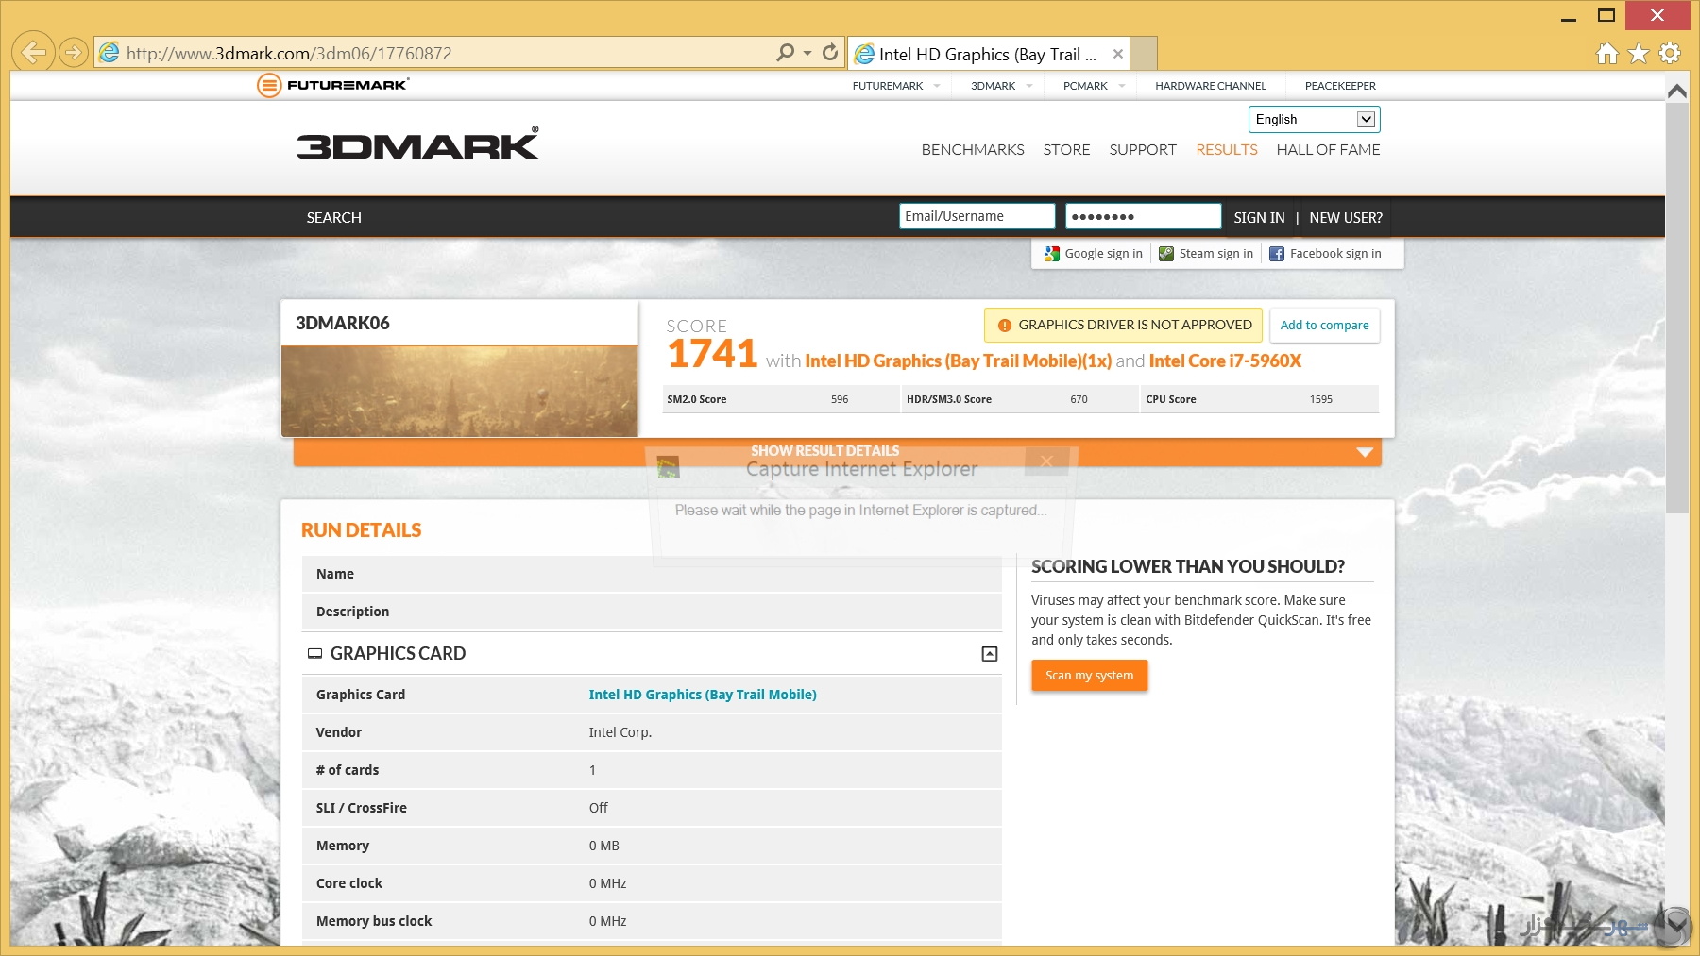Click the Description row label
1700x956 pixels.
coord(352,612)
